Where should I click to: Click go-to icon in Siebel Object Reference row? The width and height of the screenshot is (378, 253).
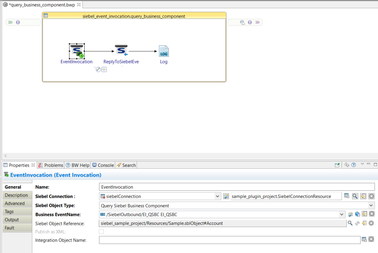click(364, 223)
